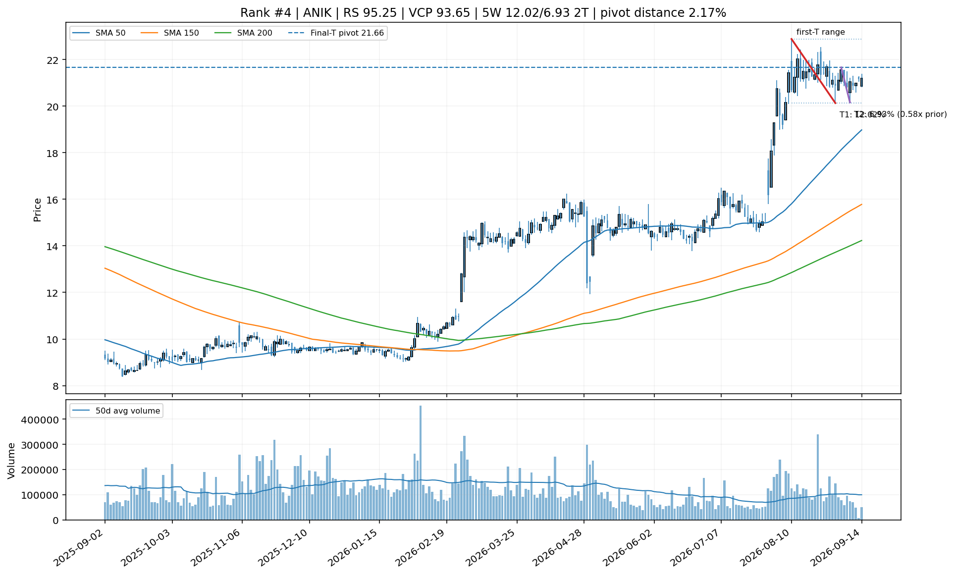Click the '50d avg volume' legend entry
Image resolution: width=954 pixels, height=575 pixels.
pyautogui.click(x=116, y=411)
